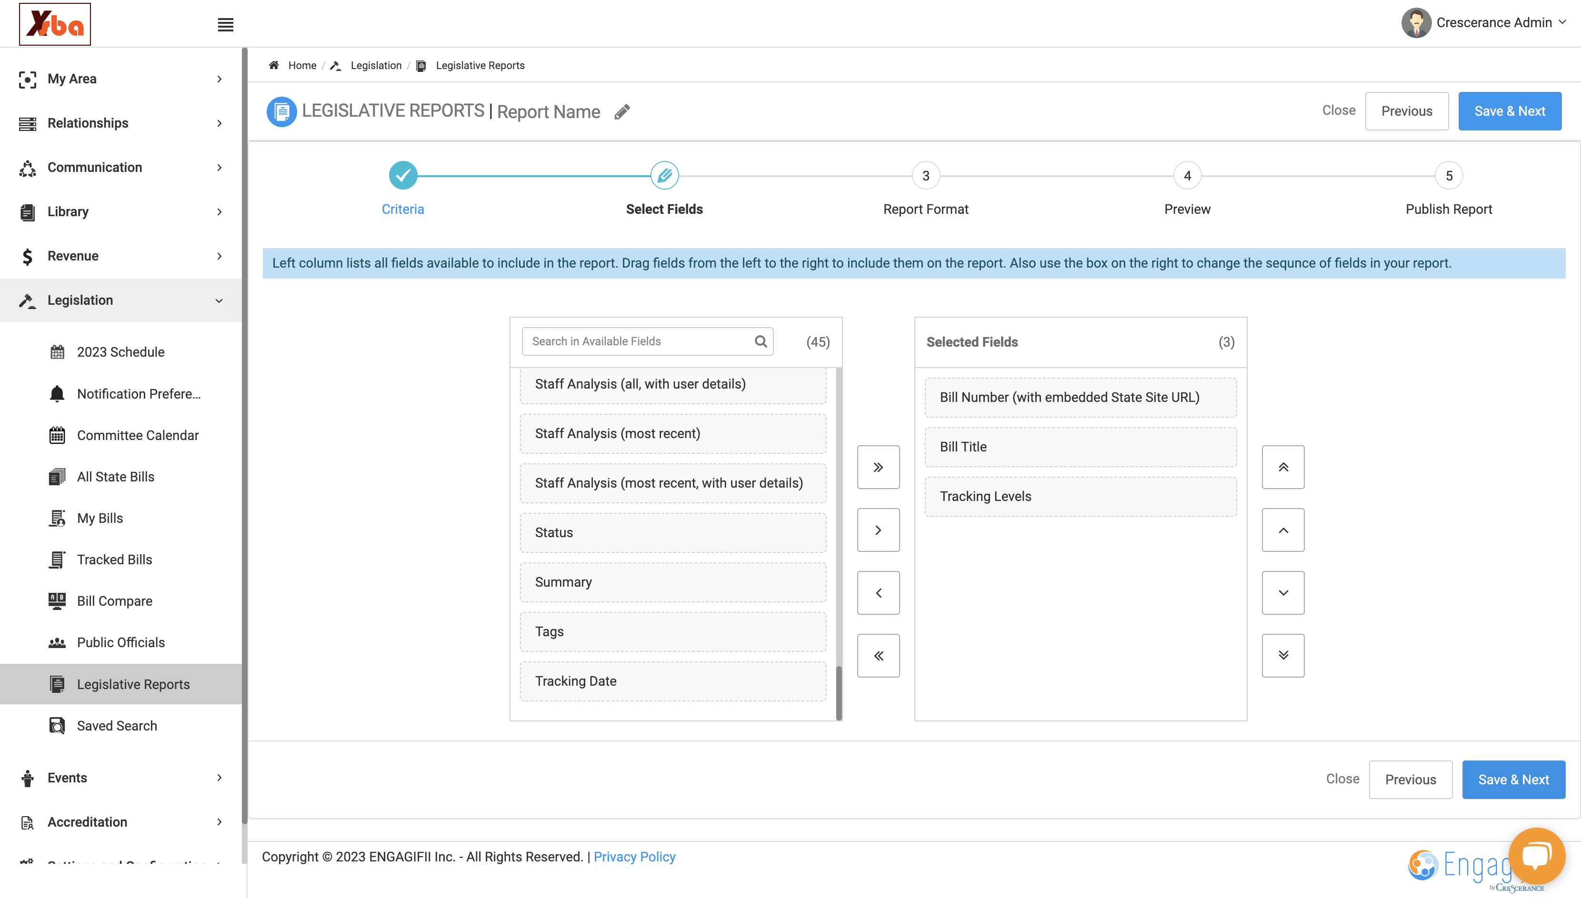Click the Criteria step checkmark circle
Screen dimensions: 1581x900
[403, 176]
